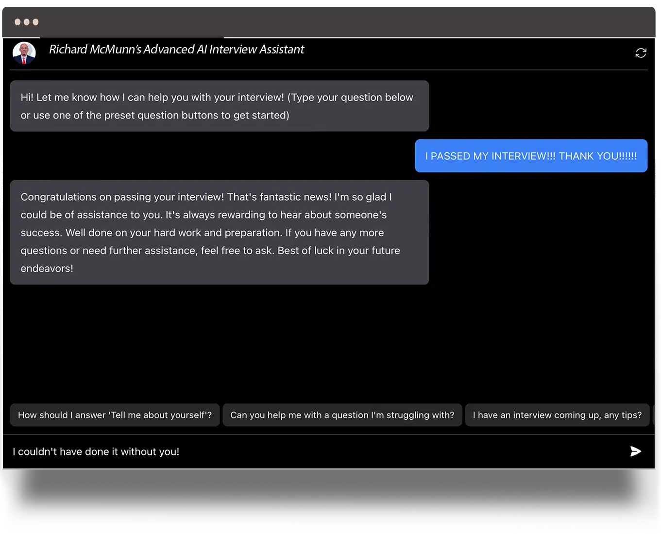The height and width of the screenshot is (534, 661).
Task: Select the 'Tell me about yourself' preset question
Action: 115,415
